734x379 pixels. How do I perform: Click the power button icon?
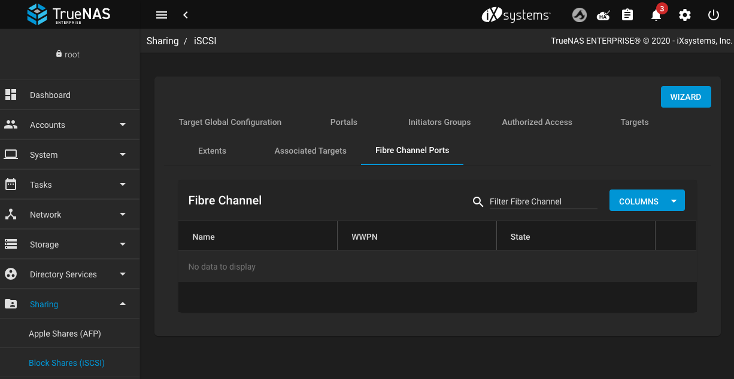714,15
